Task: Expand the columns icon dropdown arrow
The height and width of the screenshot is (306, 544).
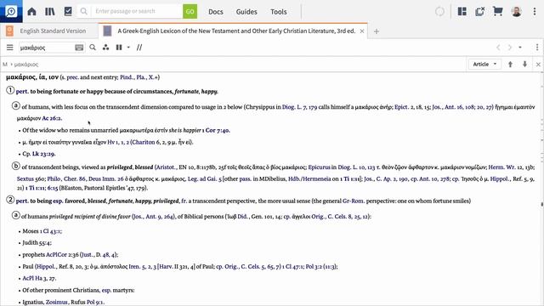Action: pos(128,48)
